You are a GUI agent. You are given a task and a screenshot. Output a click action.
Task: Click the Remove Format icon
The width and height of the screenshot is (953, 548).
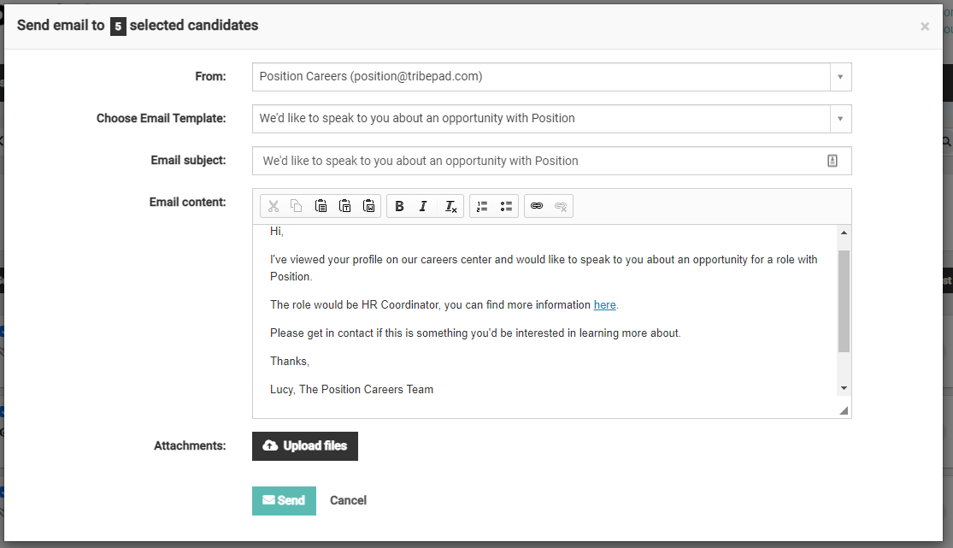(450, 206)
